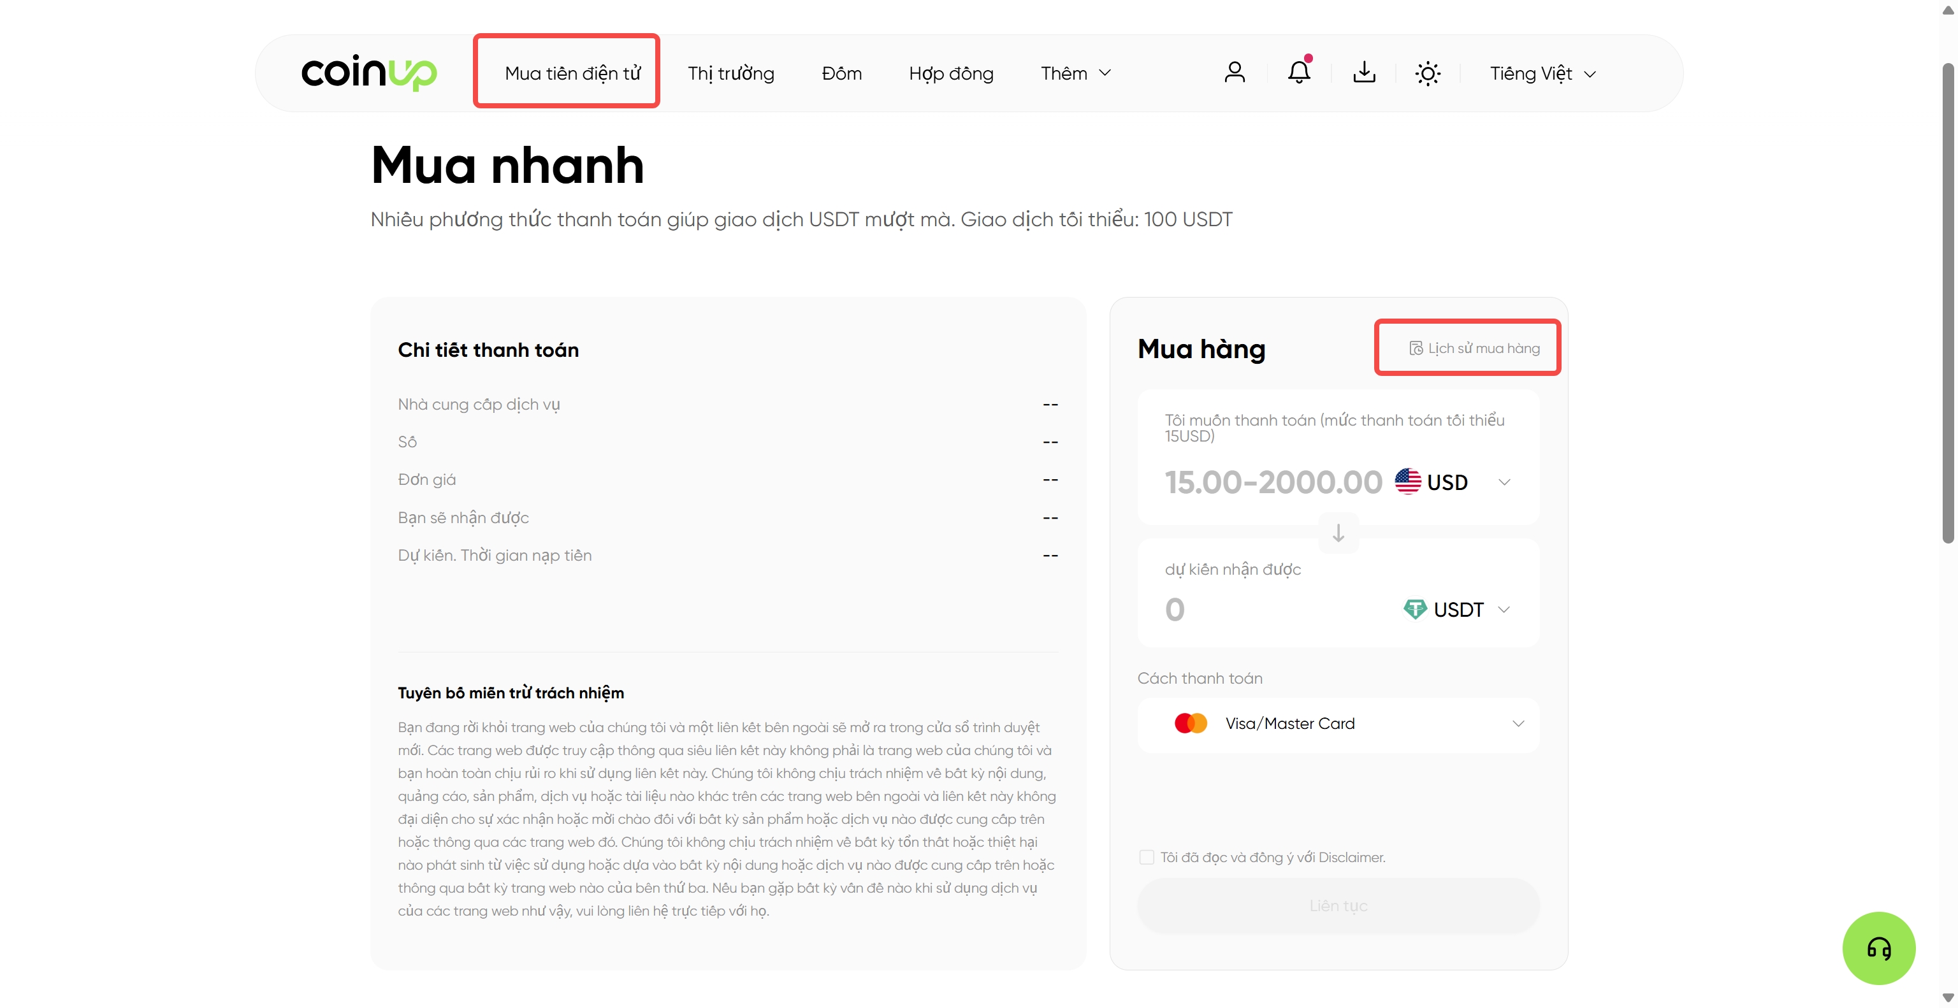
Task: Expand the USDT coin selector
Action: coord(1457,609)
